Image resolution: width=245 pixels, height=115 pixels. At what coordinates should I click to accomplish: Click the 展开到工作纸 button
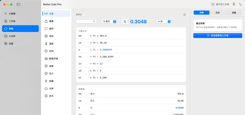[220, 4]
